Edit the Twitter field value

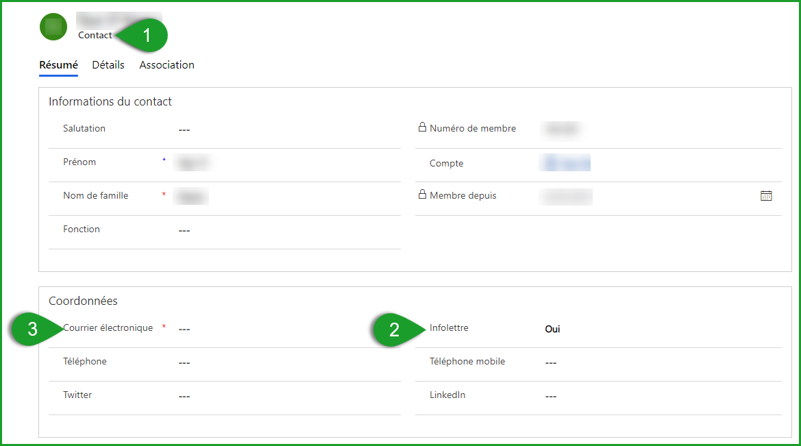pos(184,395)
